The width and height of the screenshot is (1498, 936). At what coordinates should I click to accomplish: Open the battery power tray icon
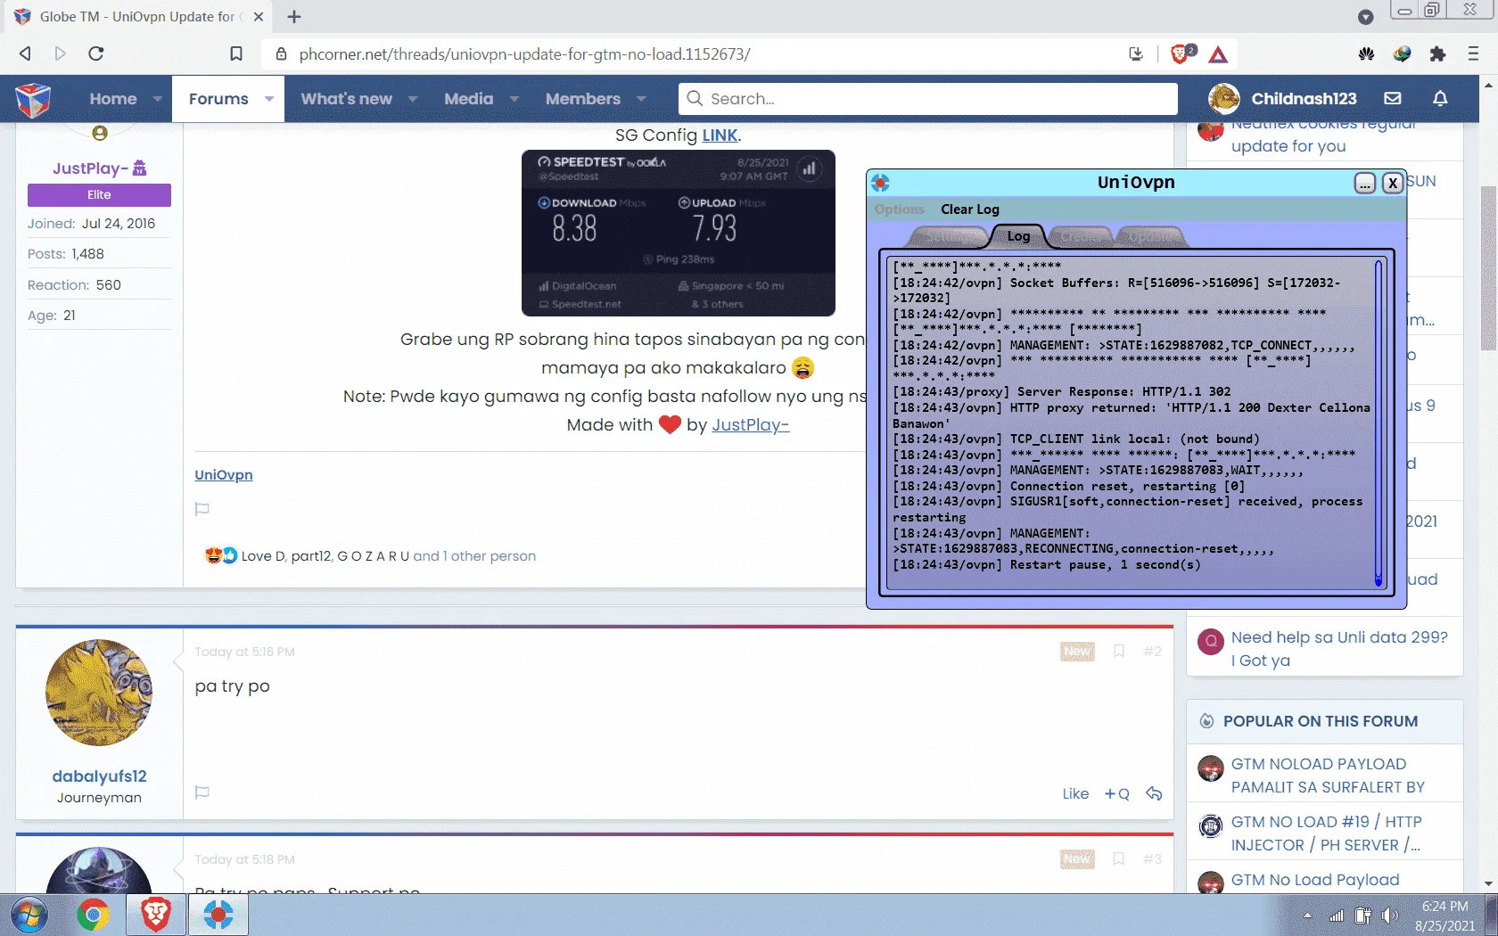[1362, 915]
